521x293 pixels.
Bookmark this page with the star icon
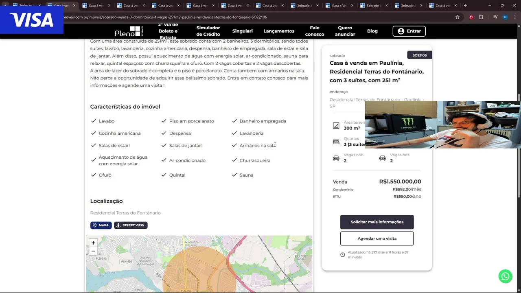click(x=458, y=17)
